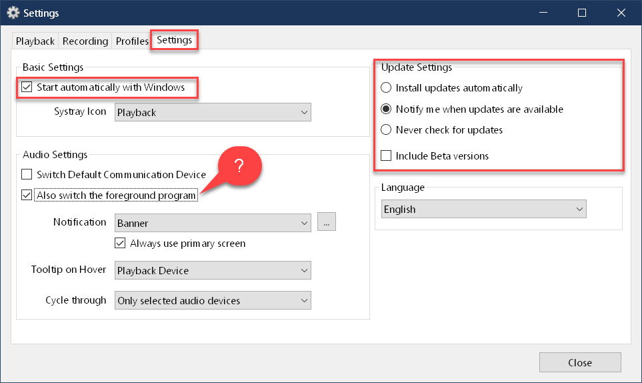Toggle Also switch the foreground program

[x=27, y=195]
